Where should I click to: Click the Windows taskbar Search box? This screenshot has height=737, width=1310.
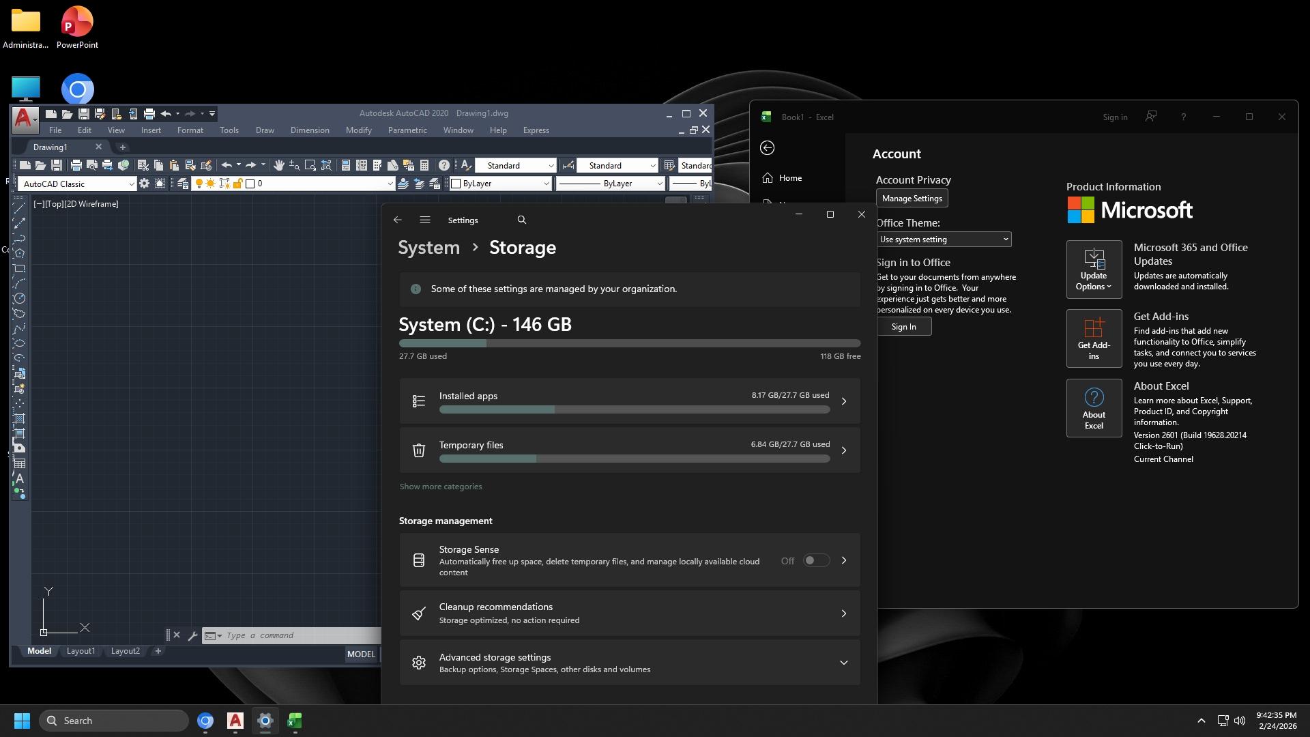114,721
